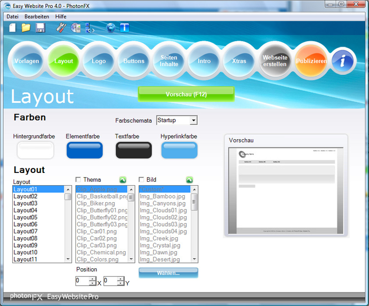Click the blue arrows navigation toolbar icon
This screenshot has width=369, height=306.
coord(90,28)
